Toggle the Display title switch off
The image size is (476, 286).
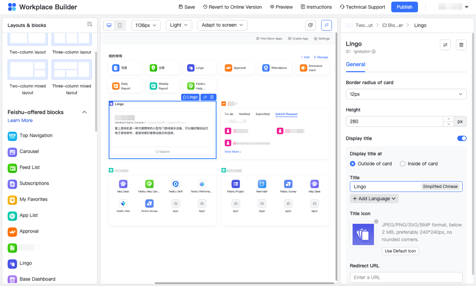coord(461,138)
